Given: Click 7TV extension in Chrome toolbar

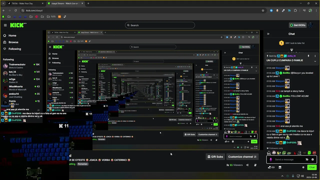Looking at the screenshot, I should click(x=289, y=10).
